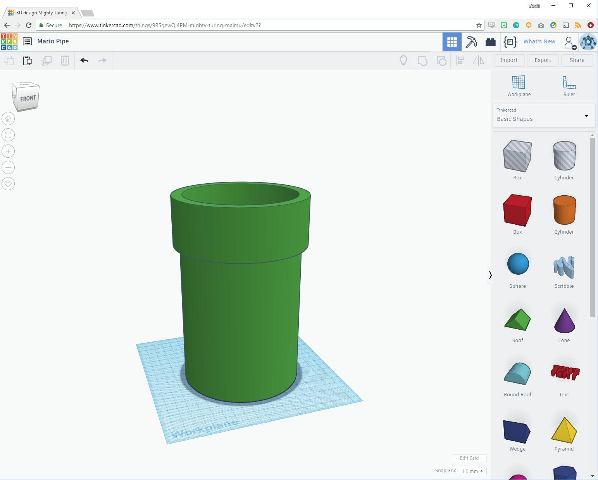Open a new browser tab
Screen dimensions: 598x480
88,13
